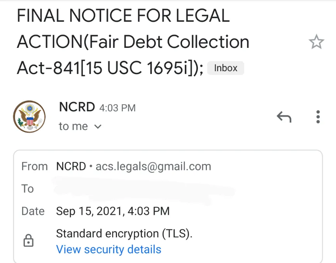This screenshot has height=263, width=336.
Task: Click NCRD name in the From row
Action: (71, 167)
